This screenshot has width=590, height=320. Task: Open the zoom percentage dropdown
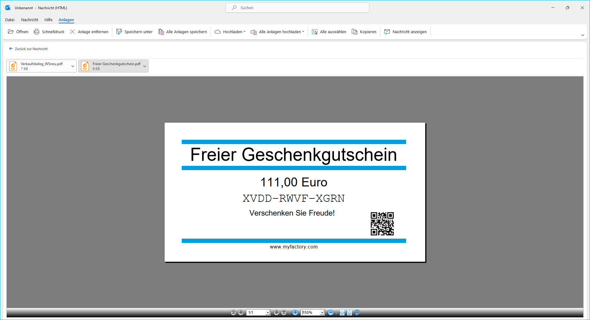pos(322,313)
